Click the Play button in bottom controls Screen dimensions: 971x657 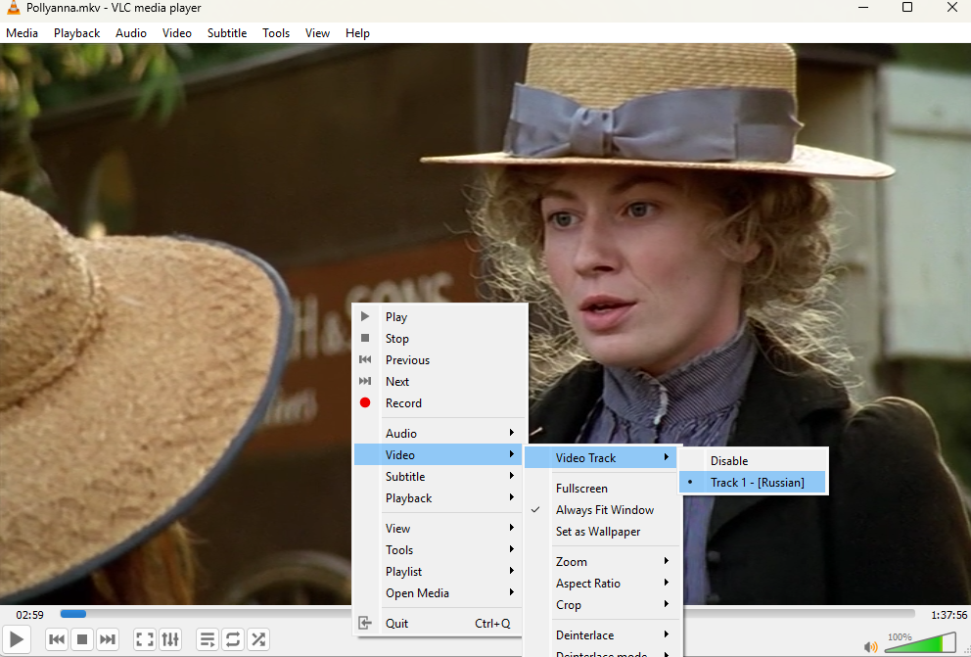[17, 639]
